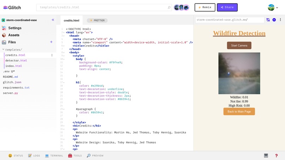This screenshot has width=285, height=160.
Task: Open the Terminal panel
Action: (54, 156)
